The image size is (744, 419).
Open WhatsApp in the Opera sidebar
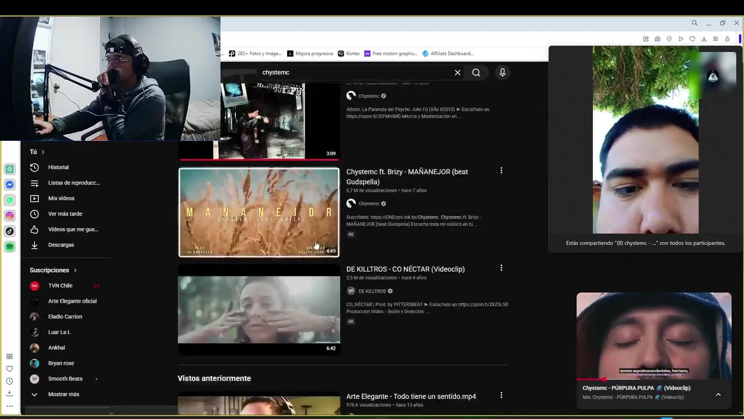pyautogui.click(x=10, y=200)
